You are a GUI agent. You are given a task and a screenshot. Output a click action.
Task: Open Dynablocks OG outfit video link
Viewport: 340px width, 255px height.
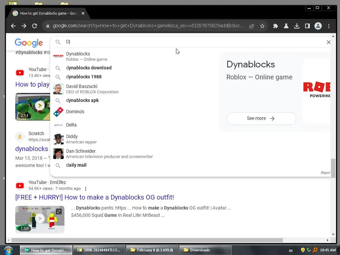95,197
